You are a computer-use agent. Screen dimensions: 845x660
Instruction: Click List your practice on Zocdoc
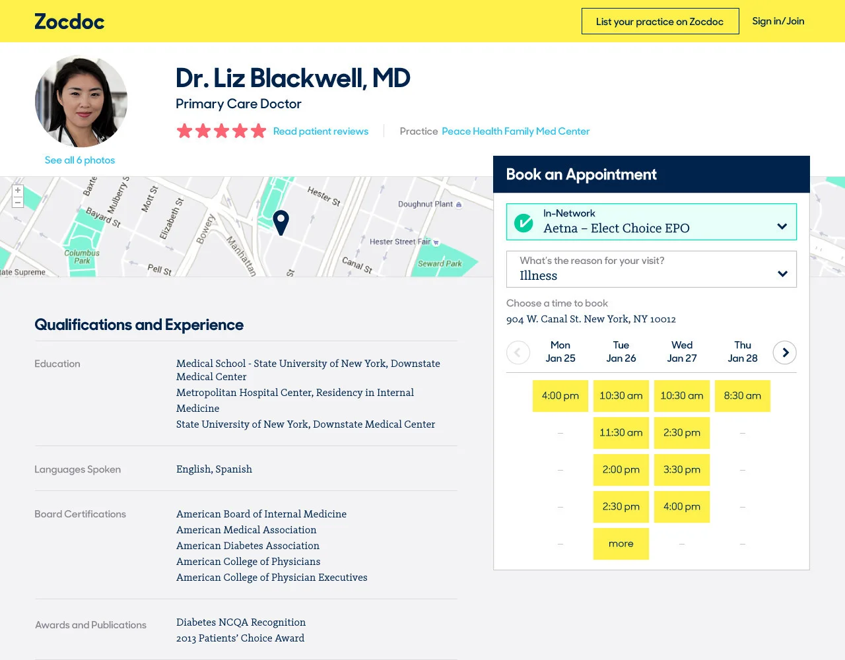pos(660,21)
